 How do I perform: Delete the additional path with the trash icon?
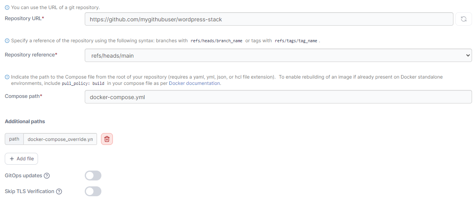coord(107,139)
